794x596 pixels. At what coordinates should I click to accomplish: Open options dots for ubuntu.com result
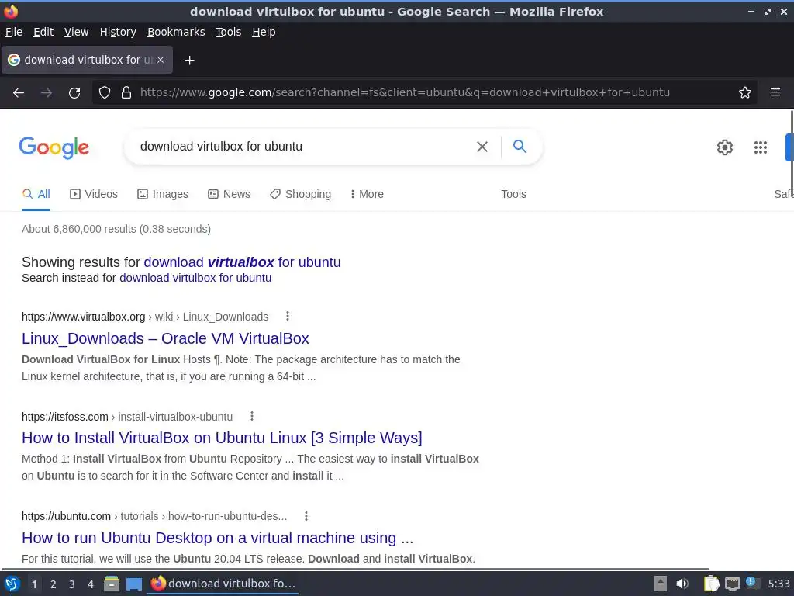pos(306,516)
